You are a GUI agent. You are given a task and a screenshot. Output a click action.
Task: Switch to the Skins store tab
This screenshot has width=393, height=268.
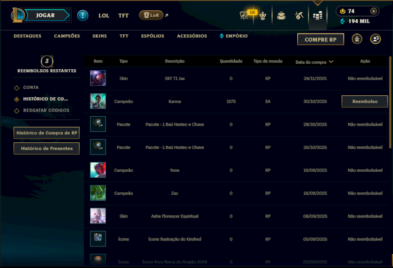[100, 36]
